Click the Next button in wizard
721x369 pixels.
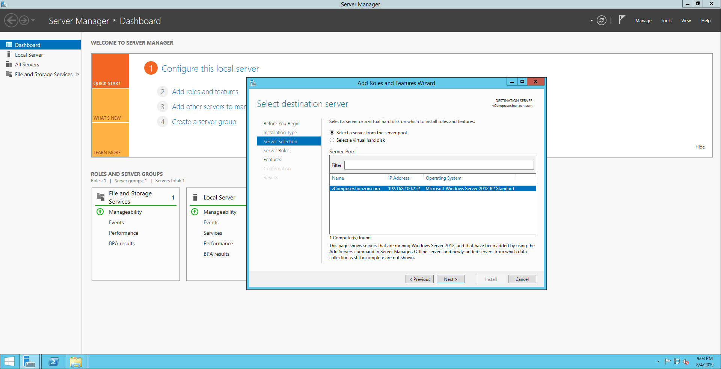450,279
